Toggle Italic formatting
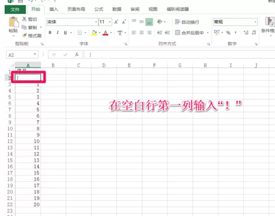This screenshot has height=216, width=275. [57, 32]
